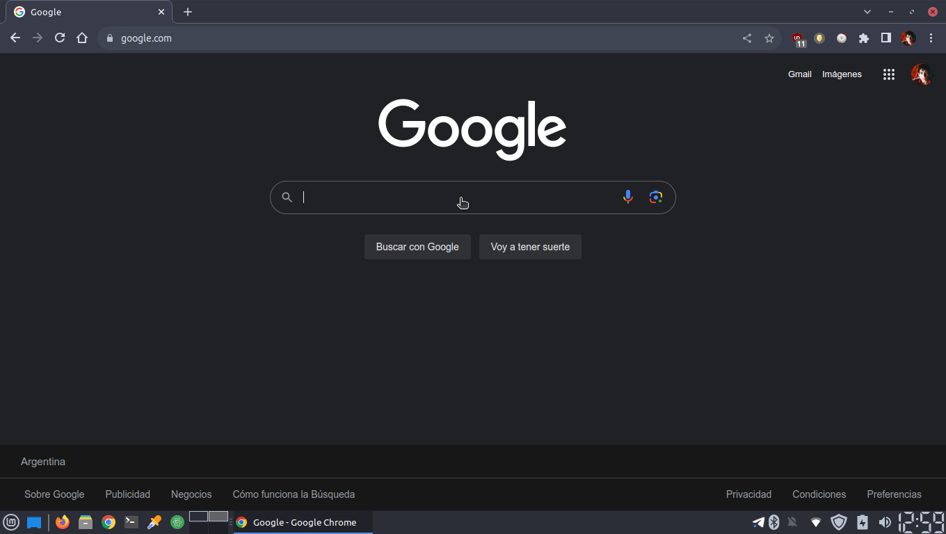Open the Google account avatar on page

[x=922, y=74]
